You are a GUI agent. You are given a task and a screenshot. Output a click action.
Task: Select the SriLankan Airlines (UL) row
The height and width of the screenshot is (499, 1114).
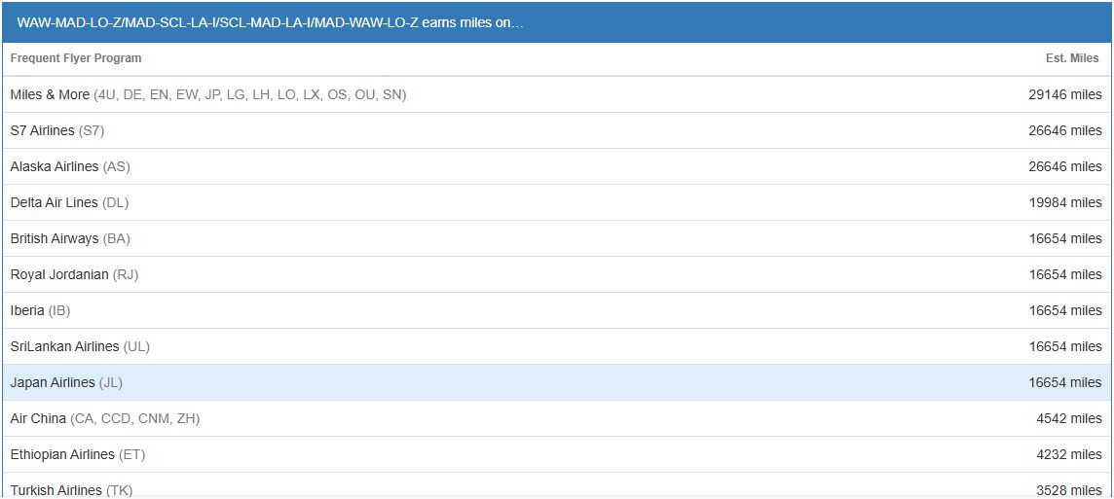click(556, 346)
